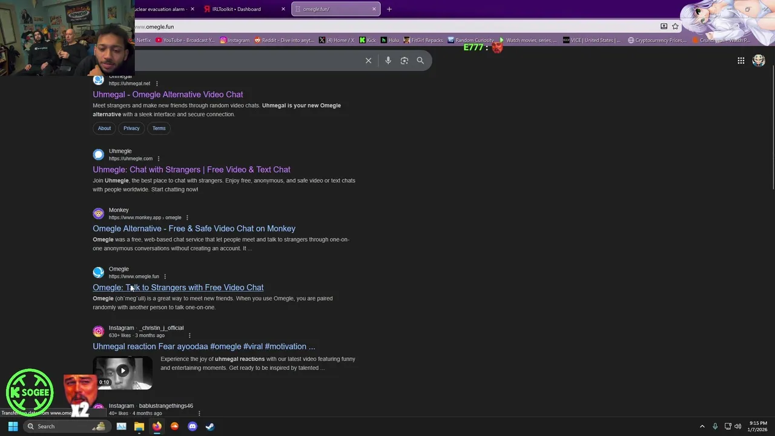Open more options for uhmegle.com result
Image resolution: width=775 pixels, height=436 pixels.
159,159
